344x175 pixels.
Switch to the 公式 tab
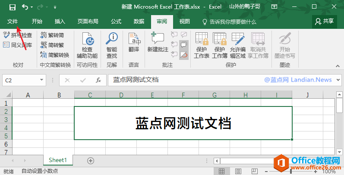(x=116, y=22)
